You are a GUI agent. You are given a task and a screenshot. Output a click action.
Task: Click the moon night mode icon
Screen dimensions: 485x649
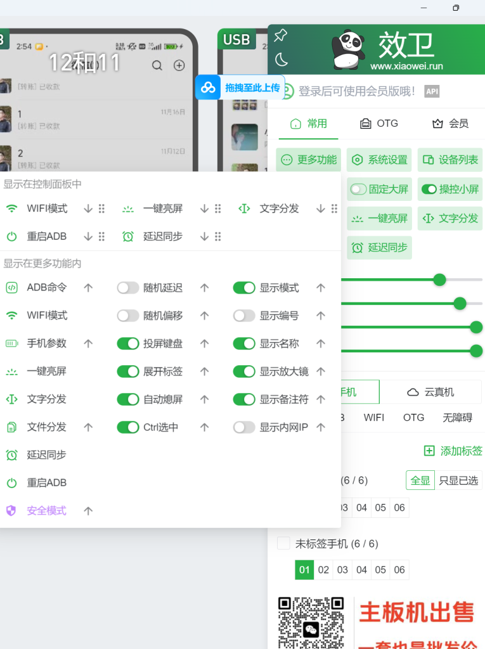point(281,60)
